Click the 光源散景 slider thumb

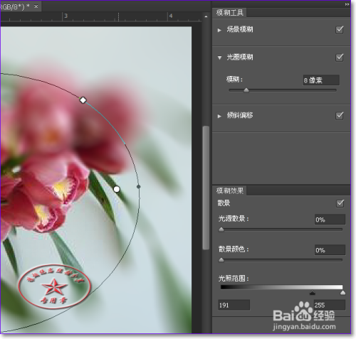pyautogui.click(x=221, y=230)
